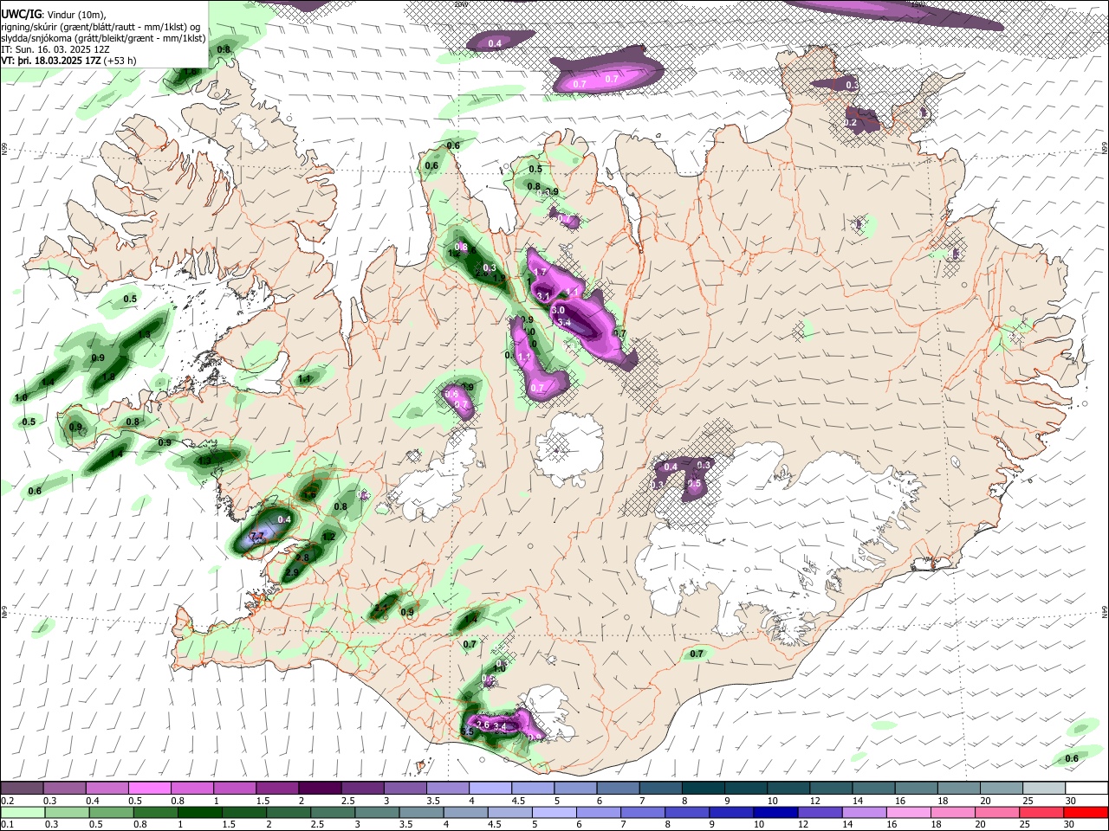
Task: Select upper legend pink swatch between 0.5 and 0.8
Action: [x=149, y=788]
